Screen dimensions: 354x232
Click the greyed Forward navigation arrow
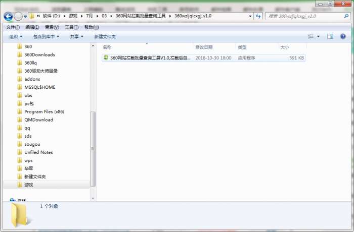pyautogui.click(x=18, y=16)
